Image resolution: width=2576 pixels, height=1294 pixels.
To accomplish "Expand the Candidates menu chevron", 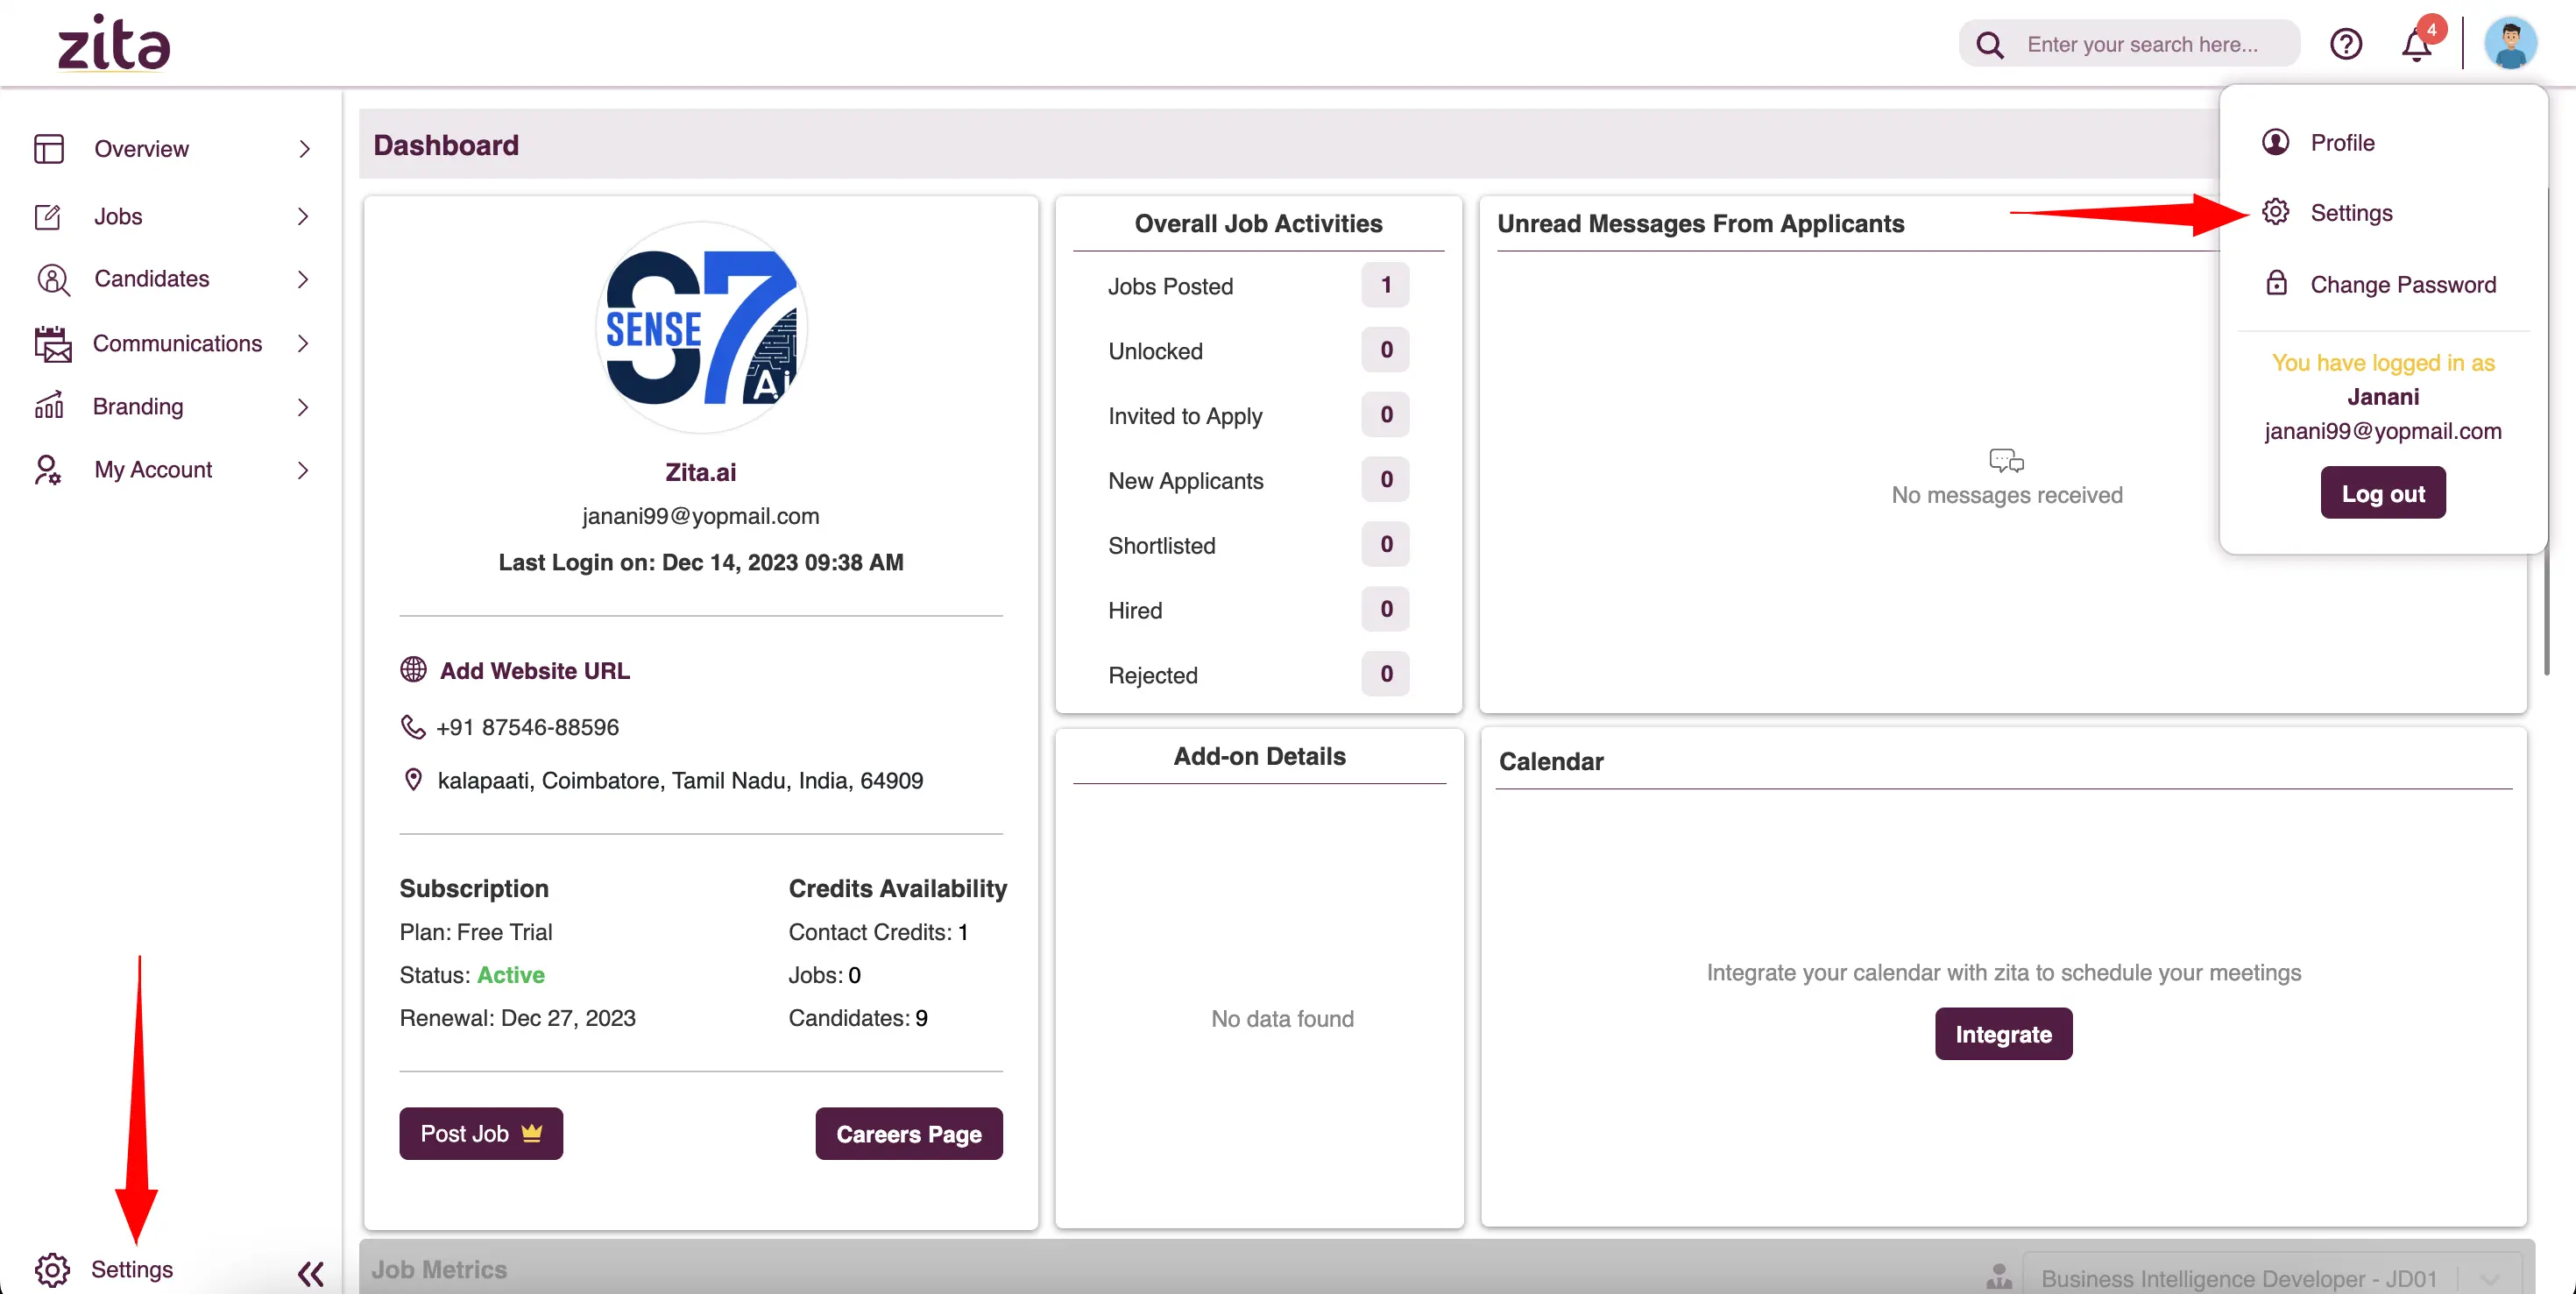I will [x=303, y=279].
